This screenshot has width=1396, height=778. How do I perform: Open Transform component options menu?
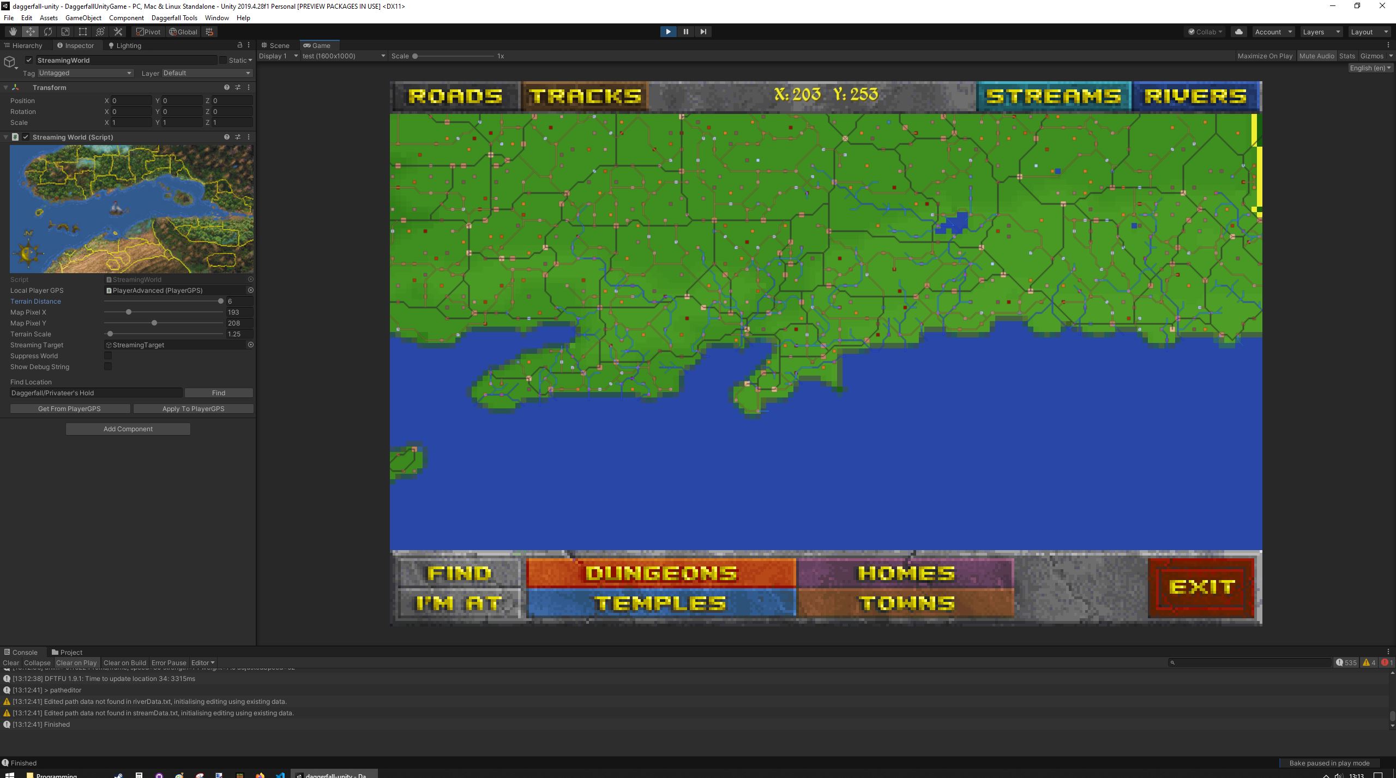(x=249, y=87)
